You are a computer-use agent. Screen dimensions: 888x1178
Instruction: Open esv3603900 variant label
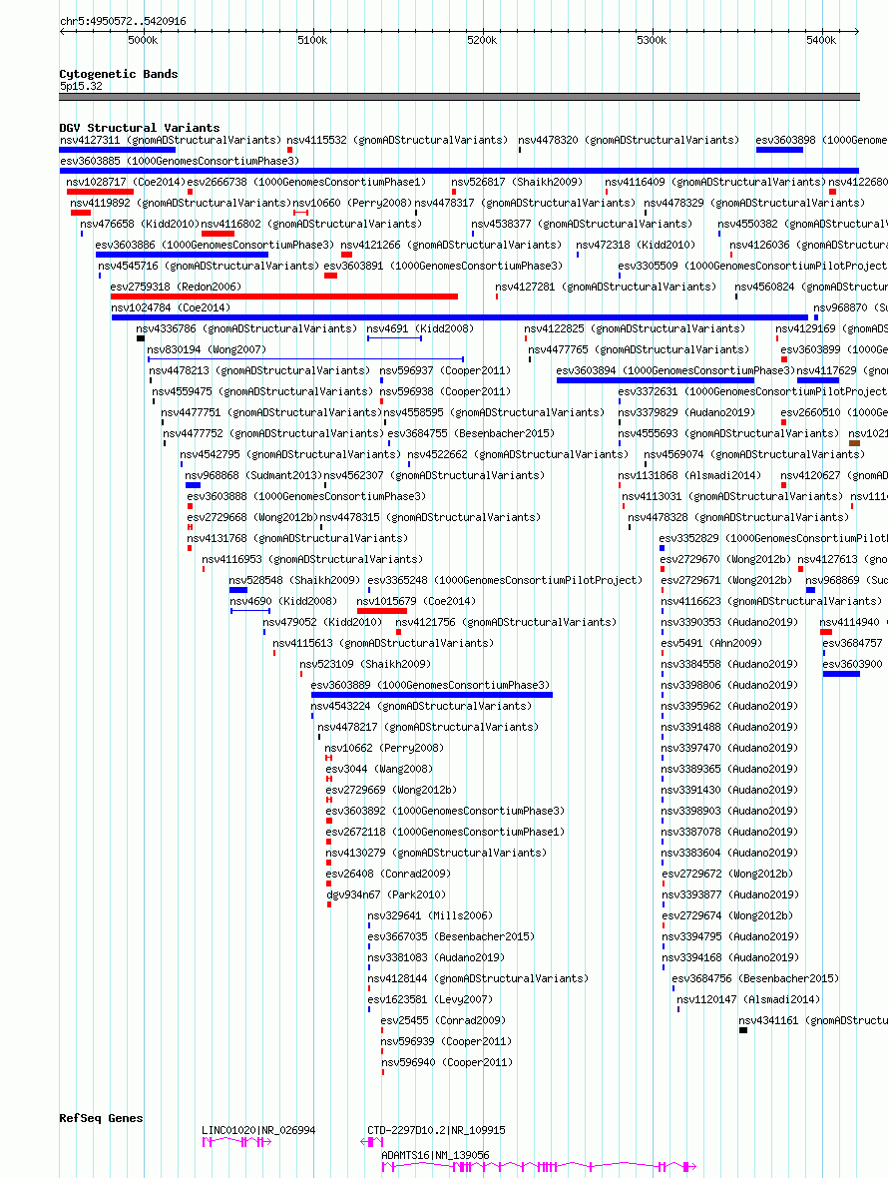point(852,664)
